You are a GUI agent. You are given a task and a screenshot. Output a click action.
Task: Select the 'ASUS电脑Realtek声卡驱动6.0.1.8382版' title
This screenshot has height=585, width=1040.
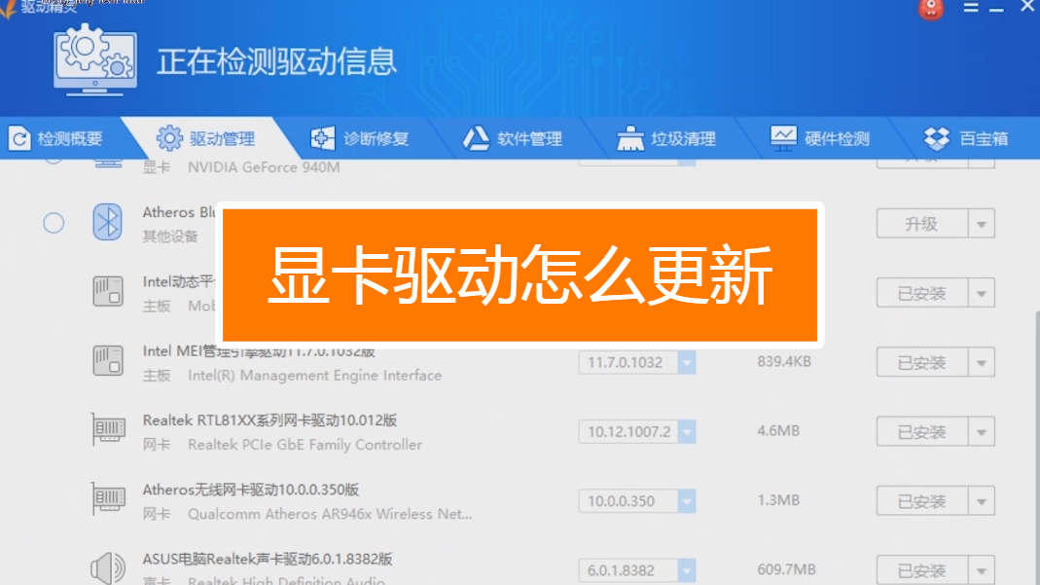point(268,559)
